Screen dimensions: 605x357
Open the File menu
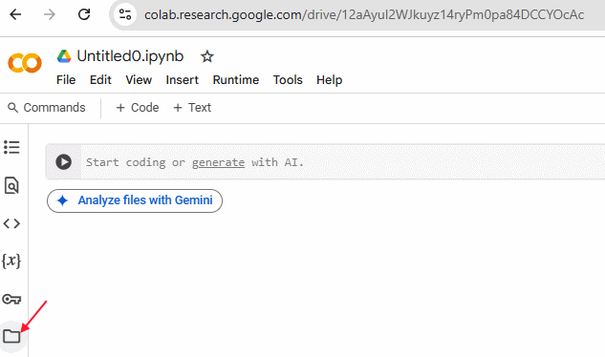(66, 80)
